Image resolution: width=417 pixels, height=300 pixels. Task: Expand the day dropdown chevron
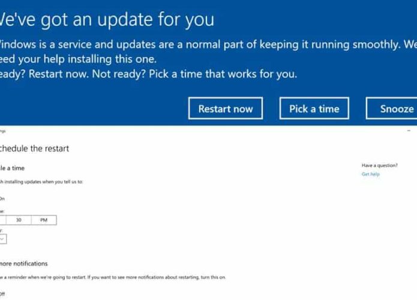pyautogui.click(x=2, y=239)
